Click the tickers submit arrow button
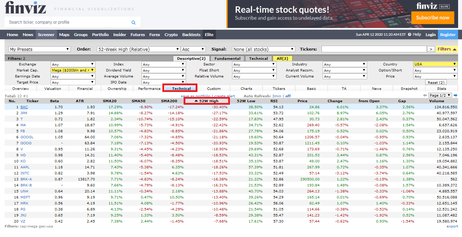The image size is (462, 237). pyautogui.click(x=431, y=49)
